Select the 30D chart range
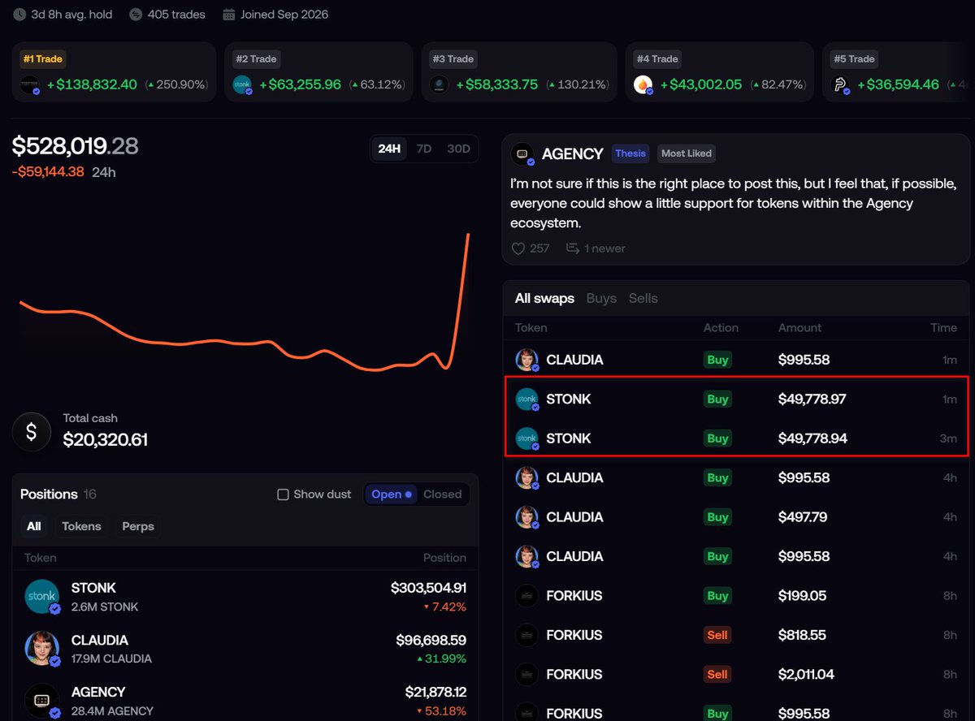Viewport: 975px width, 721px height. 458,149
